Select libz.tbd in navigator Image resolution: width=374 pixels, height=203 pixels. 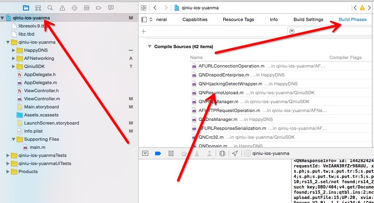coord(26,34)
